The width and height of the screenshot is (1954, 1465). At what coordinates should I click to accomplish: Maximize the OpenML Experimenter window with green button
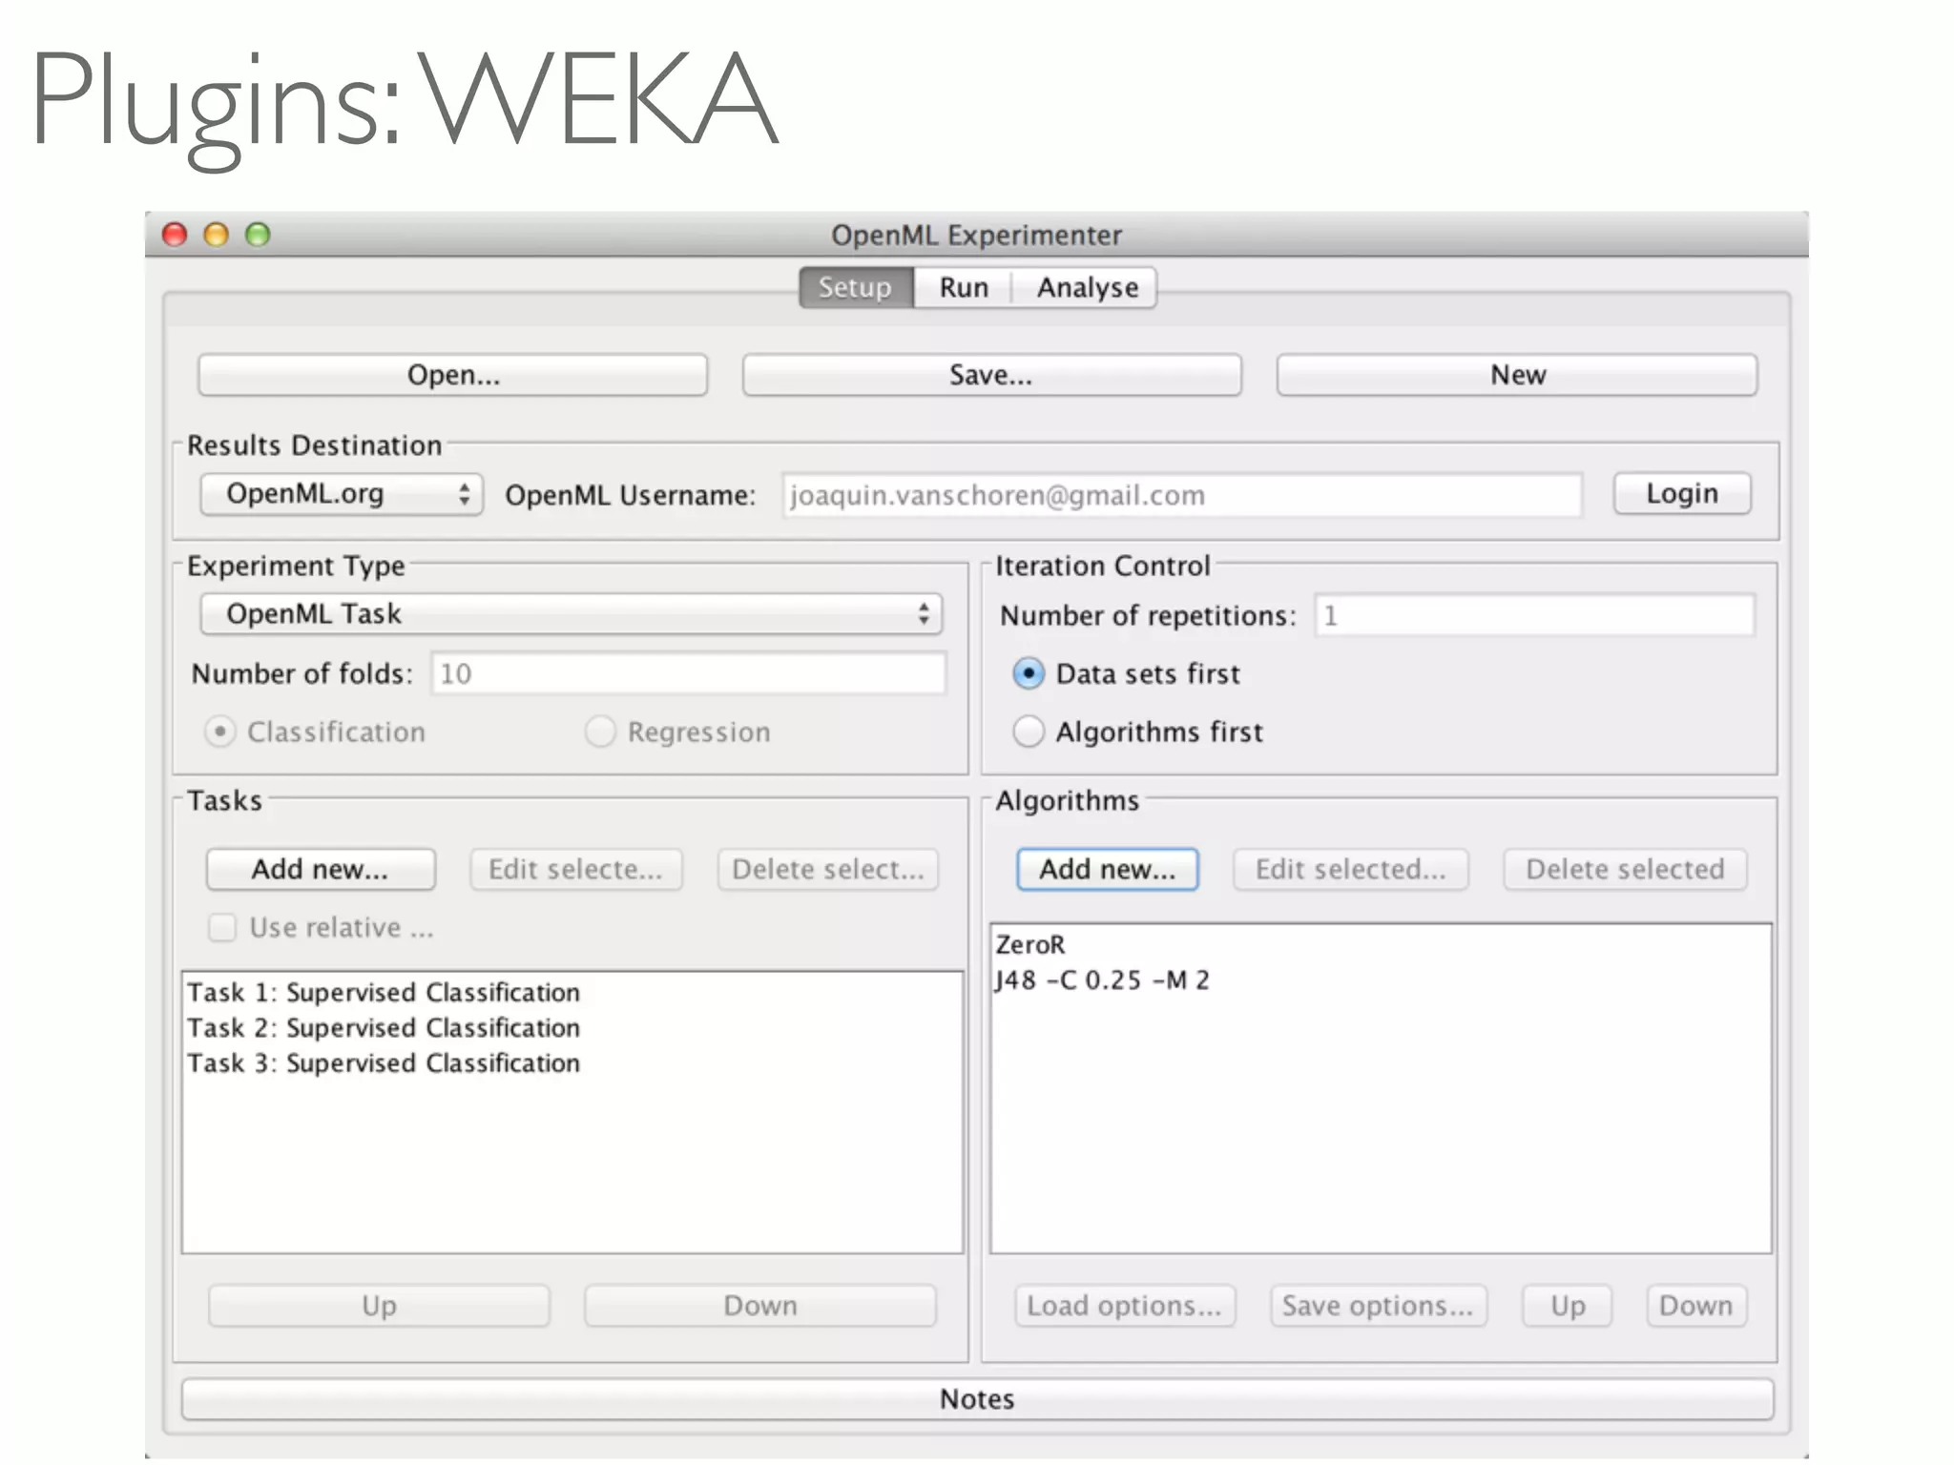pos(258,235)
